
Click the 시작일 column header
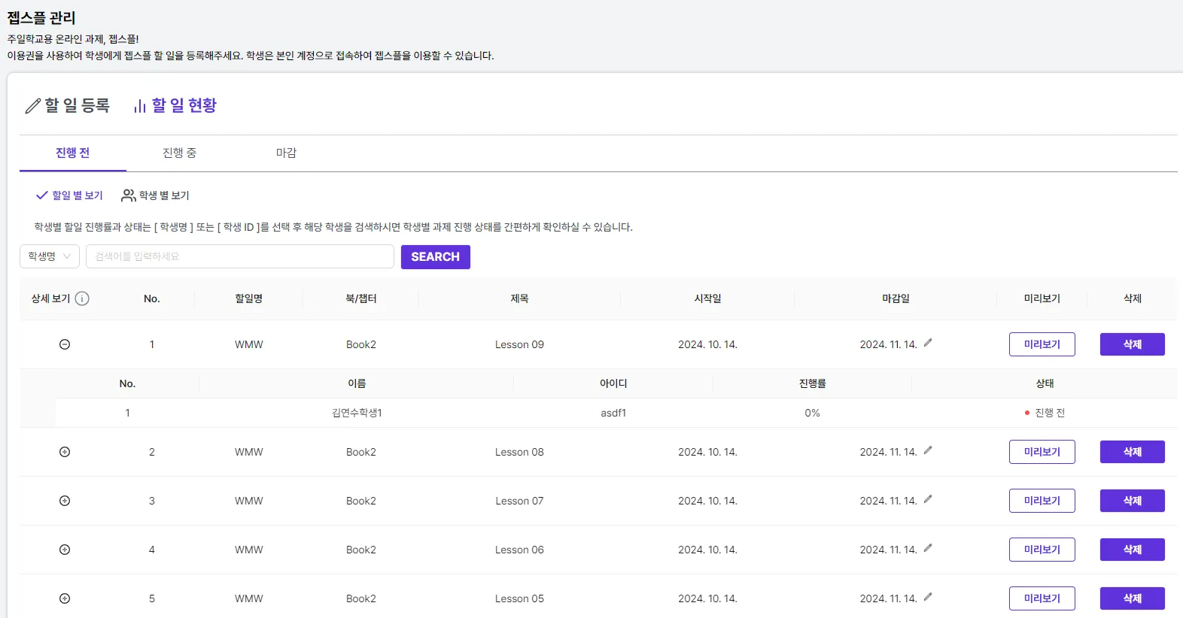[x=707, y=298]
